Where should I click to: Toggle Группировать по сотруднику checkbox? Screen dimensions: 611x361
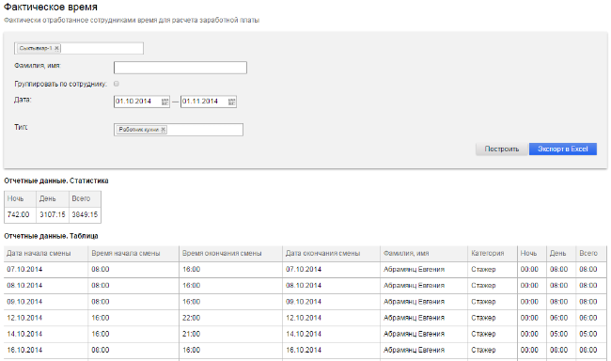click(x=117, y=84)
